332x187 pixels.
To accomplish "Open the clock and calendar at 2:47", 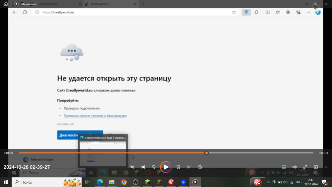I will [x=311, y=182].
